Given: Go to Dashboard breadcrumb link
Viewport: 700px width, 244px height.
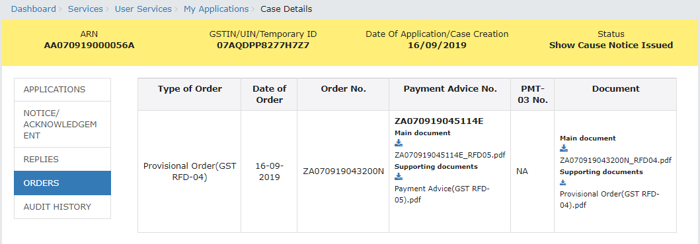Looking at the screenshot, I should (x=34, y=9).
